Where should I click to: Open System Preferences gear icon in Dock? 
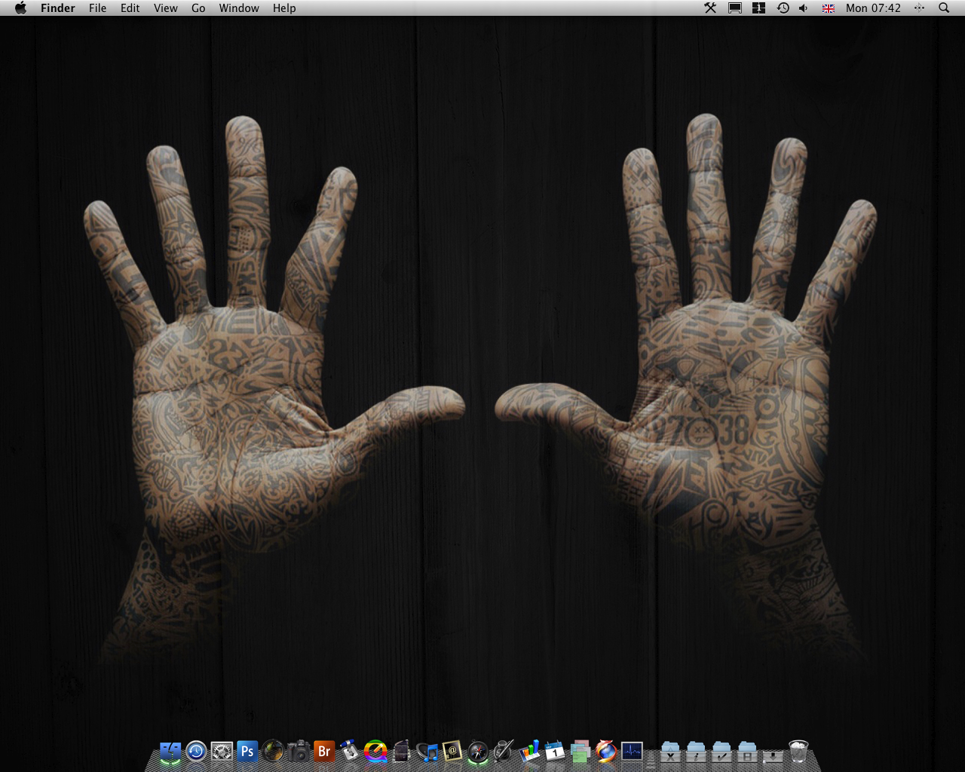tap(222, 751)
